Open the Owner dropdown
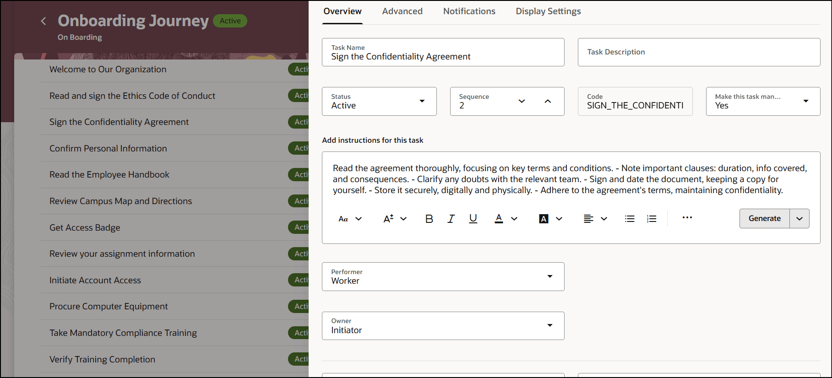Viewport: 832px width, 378px height. pyautogui.click(x=443, y=326)
